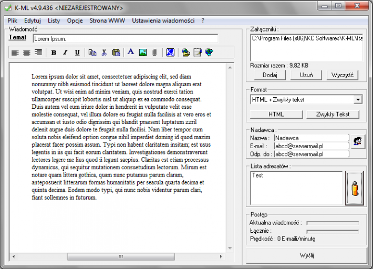Click the copy icon

pyautogui.click(x=92, y=53)
